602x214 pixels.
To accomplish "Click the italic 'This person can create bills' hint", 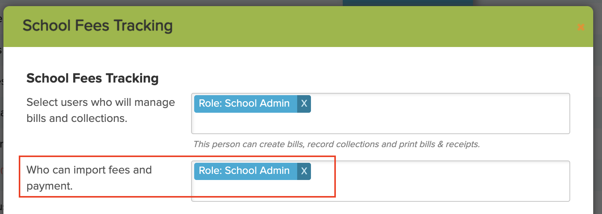I will [x=336, y=144].
